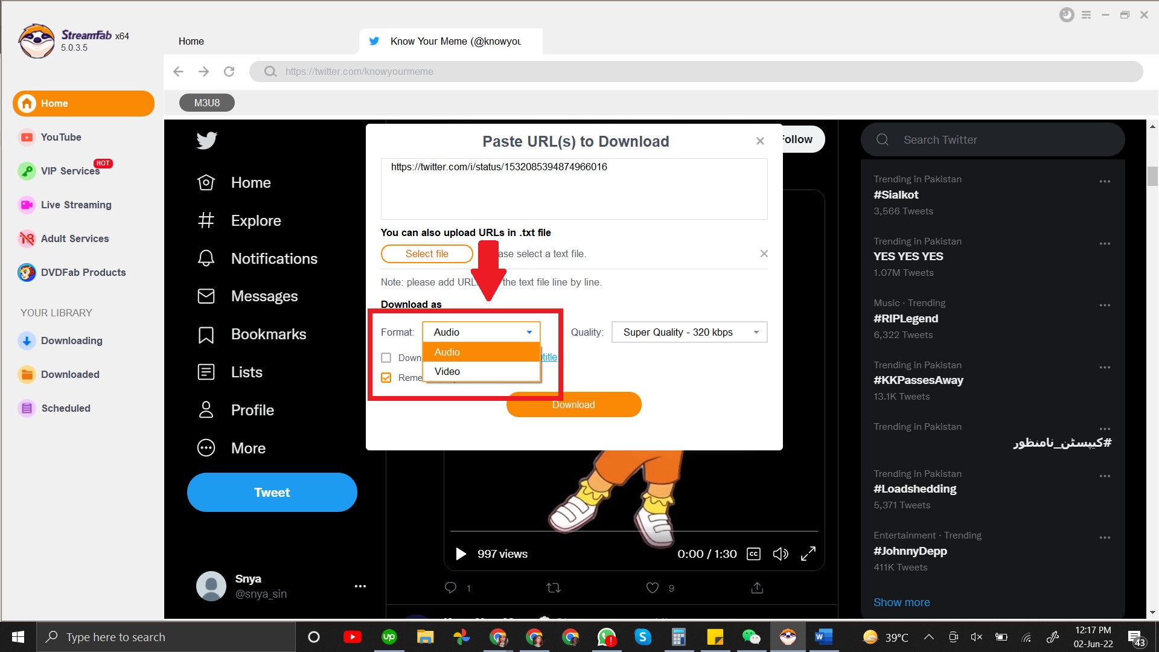Click the pasted URL text area

click(574, 189)
